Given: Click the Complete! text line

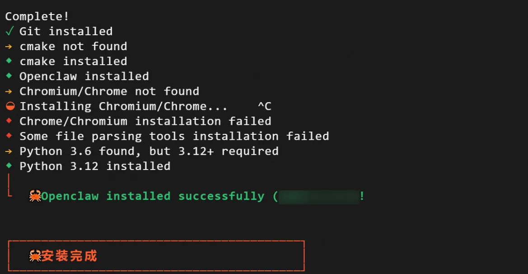Looking at the screenshot, I should pos(37,17).
